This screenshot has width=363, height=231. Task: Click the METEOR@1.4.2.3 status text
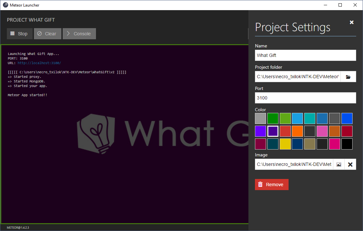coord(18,227)
